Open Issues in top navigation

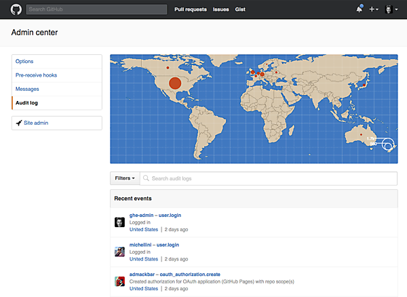click(x=221, y=9)
